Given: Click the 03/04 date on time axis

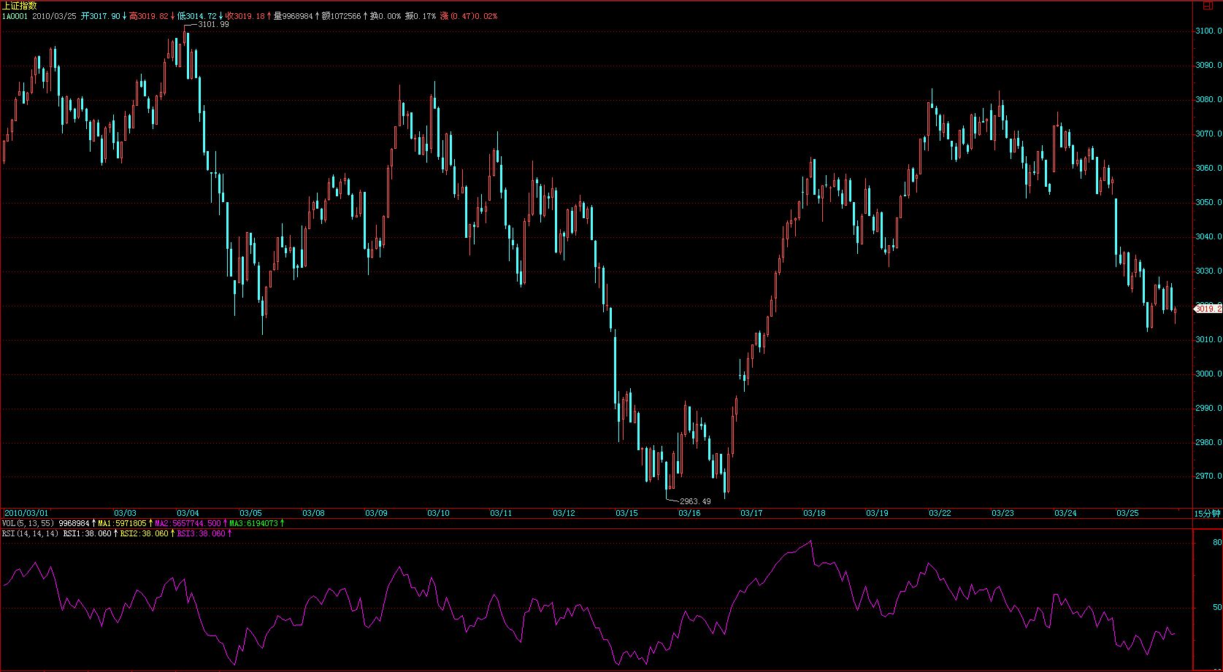Looking at the screenshot, I should [188, 513].
